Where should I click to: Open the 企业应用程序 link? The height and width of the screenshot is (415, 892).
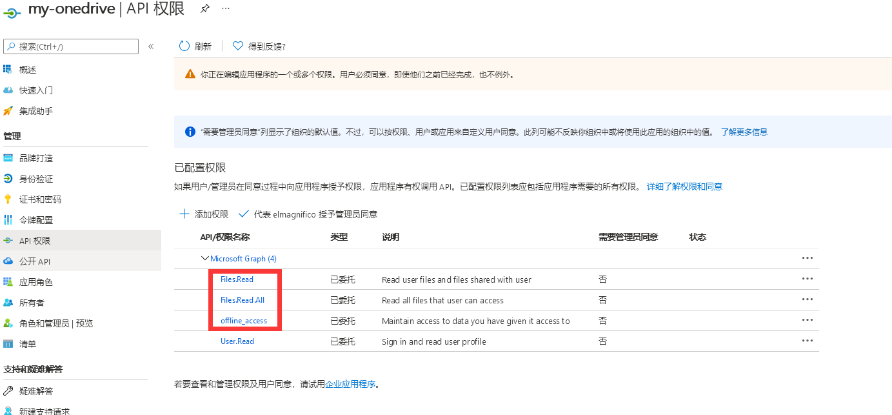(x=350, y=384)
